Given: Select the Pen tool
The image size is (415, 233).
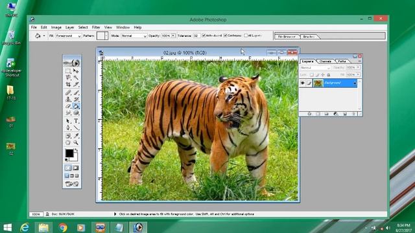Looking at the screenshot, I should (x=68, y=128).
